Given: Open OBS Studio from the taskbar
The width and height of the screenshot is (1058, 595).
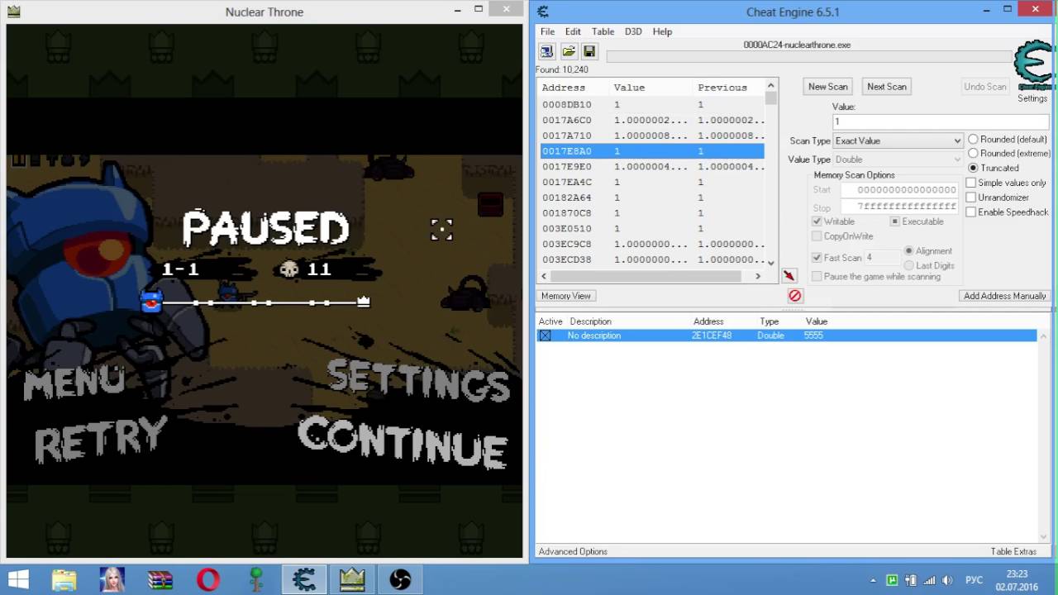Looking at the screenshot, I should point(400,579).
